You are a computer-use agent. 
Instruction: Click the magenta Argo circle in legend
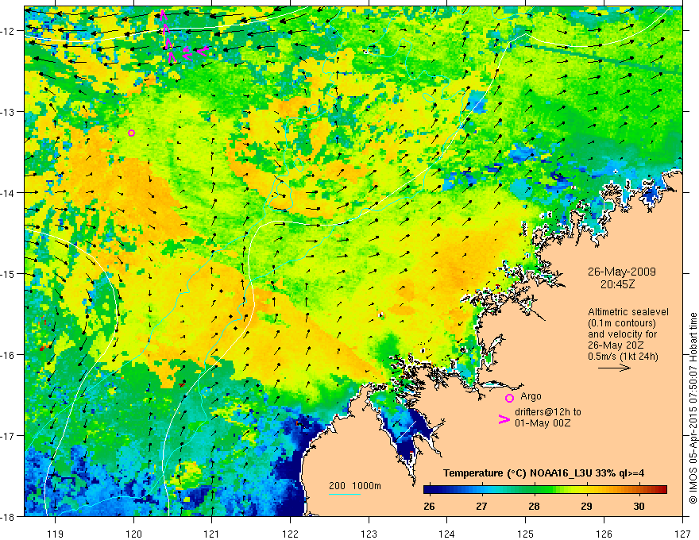(509, 398)
